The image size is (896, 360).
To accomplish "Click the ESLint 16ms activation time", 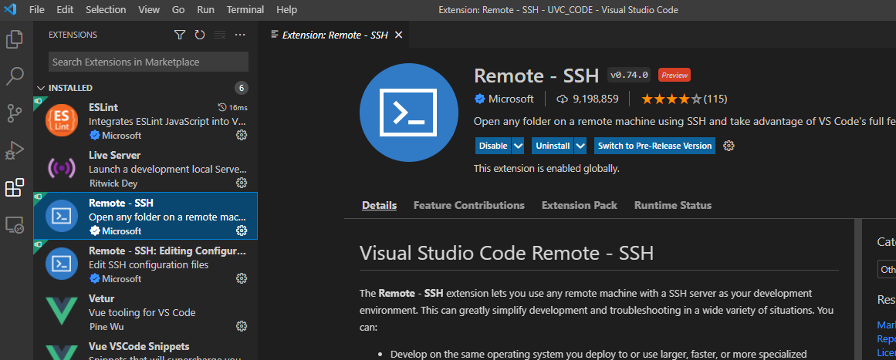I will [232, 107].
